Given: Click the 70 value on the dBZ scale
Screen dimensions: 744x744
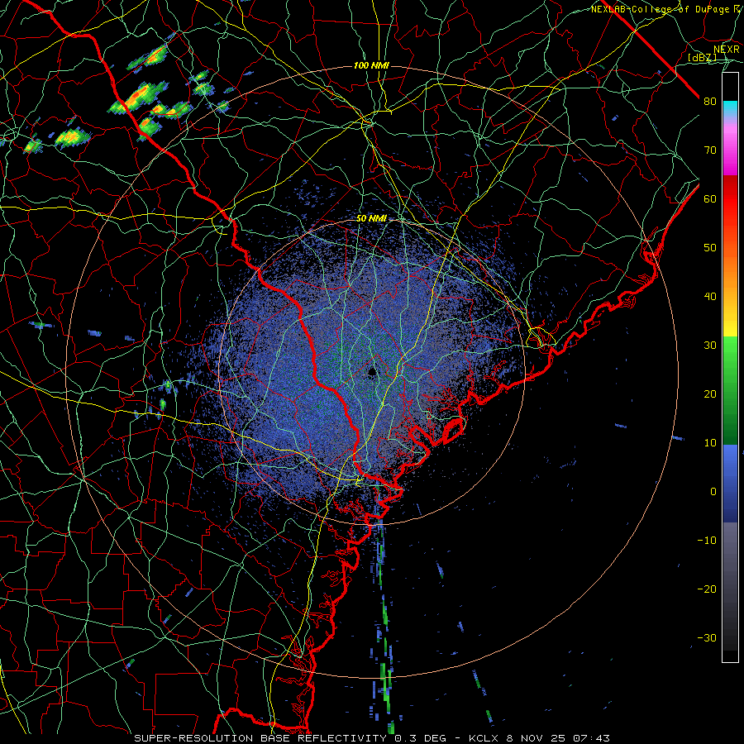Looking at the screenshot, I should click(x=710, y=150).
